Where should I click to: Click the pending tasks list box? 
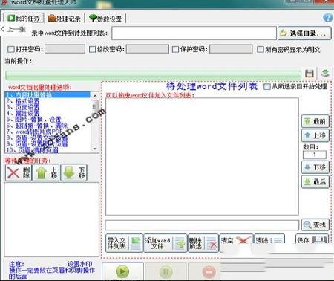(x=52, y=219)
